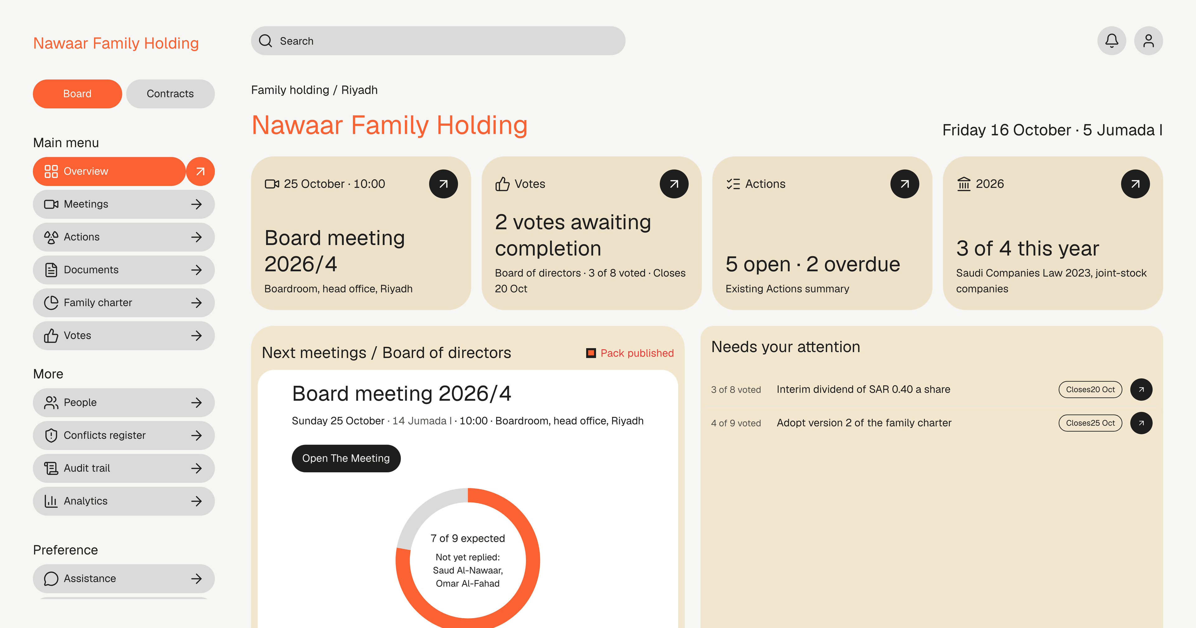The image size is (1196, 628).
Task: Click the Meetings camera icon in sidebar
Action: (x=51, y=204)
